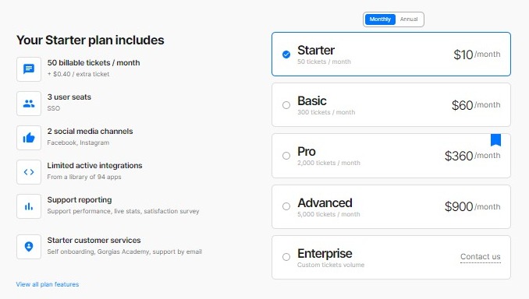Switch billing to Annual
The width and height of the screenshot is (529, 299).
(x=409, y=19)
